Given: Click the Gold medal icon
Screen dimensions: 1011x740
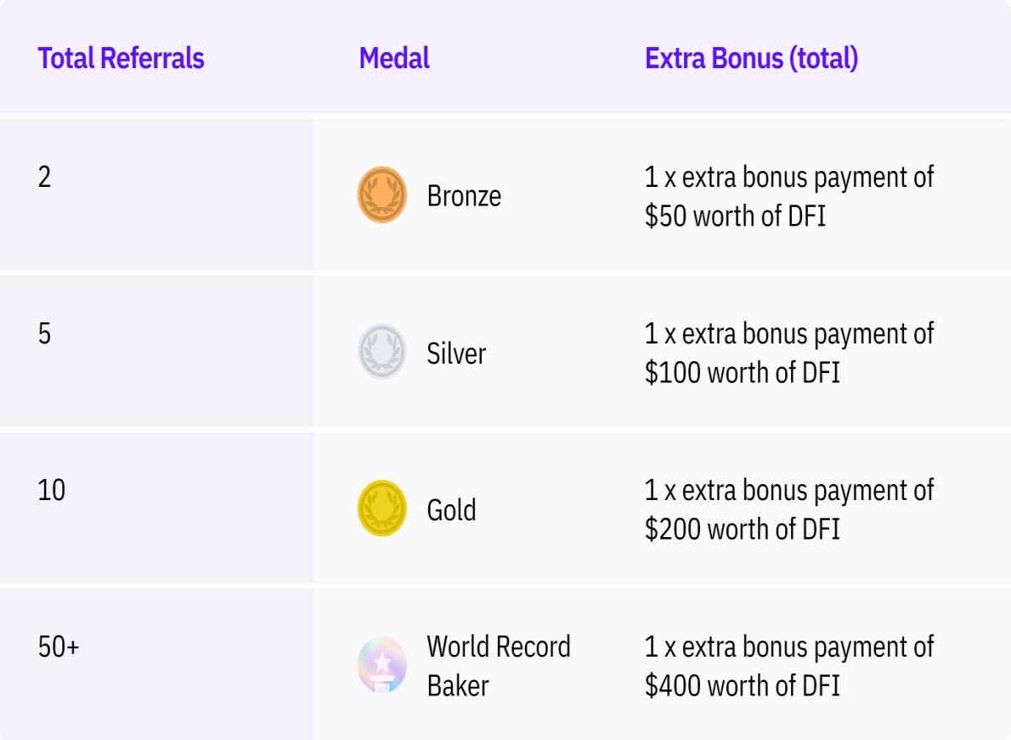Looking at the screenshot, I should click(x=382, y=508).
